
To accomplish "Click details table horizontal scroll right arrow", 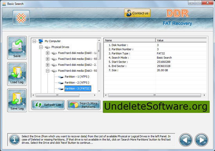I will 204,95.
